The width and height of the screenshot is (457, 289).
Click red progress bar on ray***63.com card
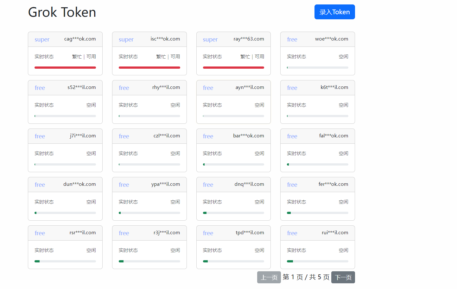pyautogui.click(x=233, y=67)
